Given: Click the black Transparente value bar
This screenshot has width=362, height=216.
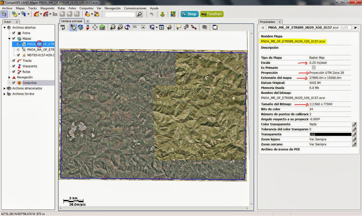Looking at the screenshot, I should pyautogui.click(x=330, y=134).
